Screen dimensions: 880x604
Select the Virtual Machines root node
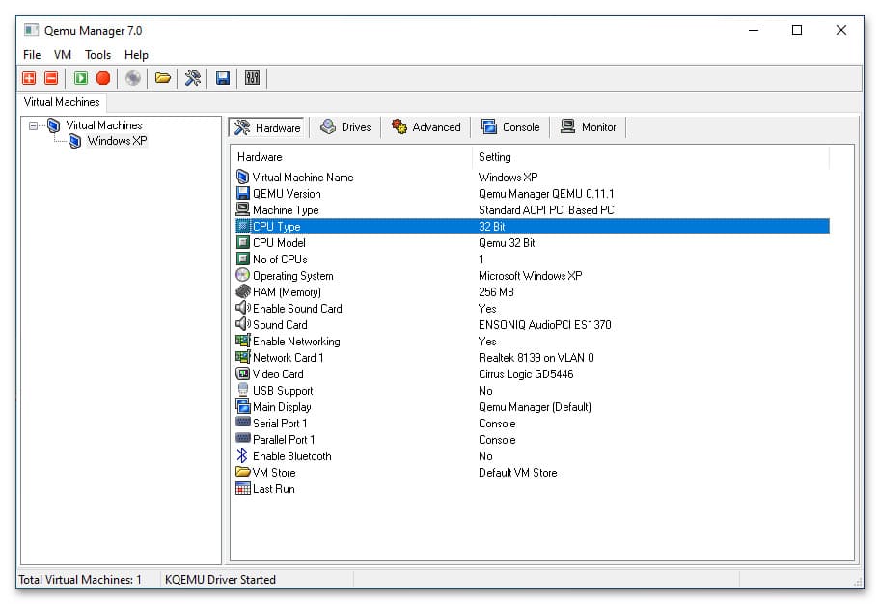point(104,125)
